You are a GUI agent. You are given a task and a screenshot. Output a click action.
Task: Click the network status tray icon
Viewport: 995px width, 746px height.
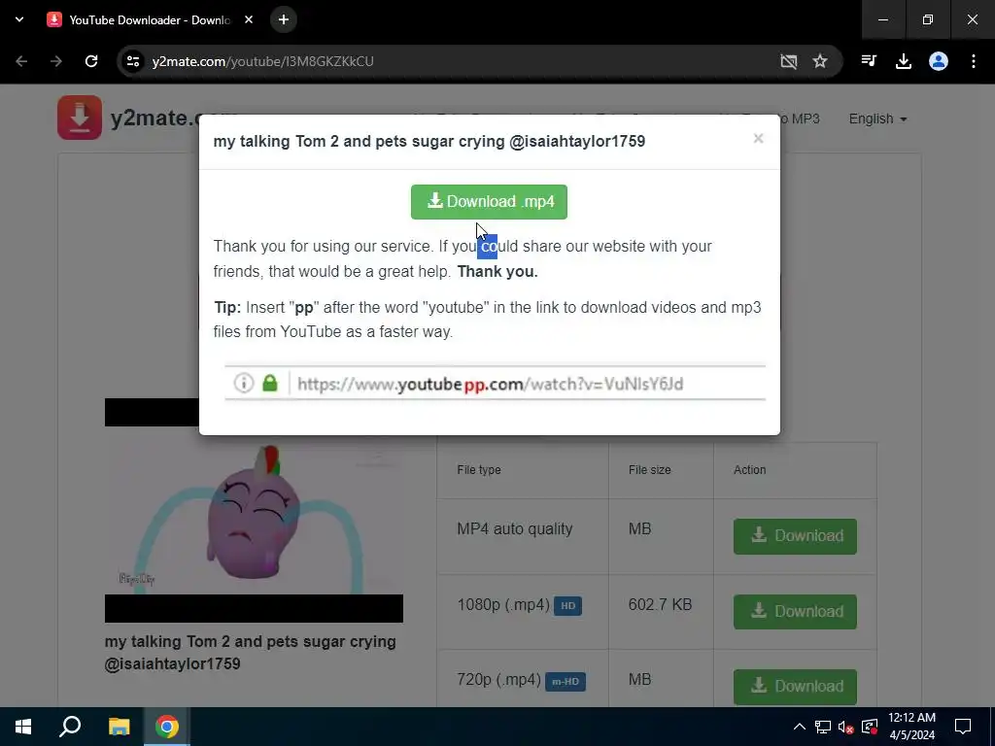tap(823, 727)
